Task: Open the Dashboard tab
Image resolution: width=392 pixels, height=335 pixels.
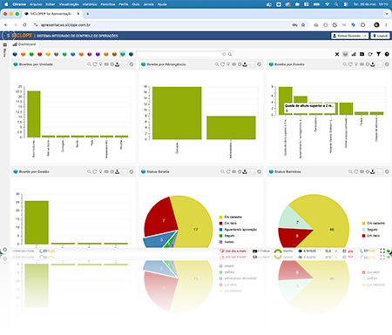Action: click(24, 44)
